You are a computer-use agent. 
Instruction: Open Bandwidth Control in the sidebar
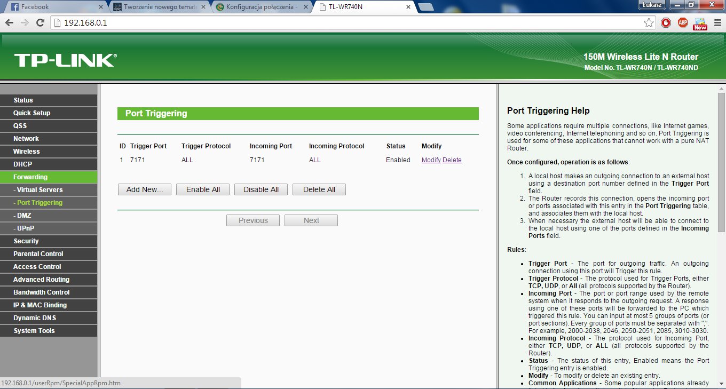(x=49, y=292)
